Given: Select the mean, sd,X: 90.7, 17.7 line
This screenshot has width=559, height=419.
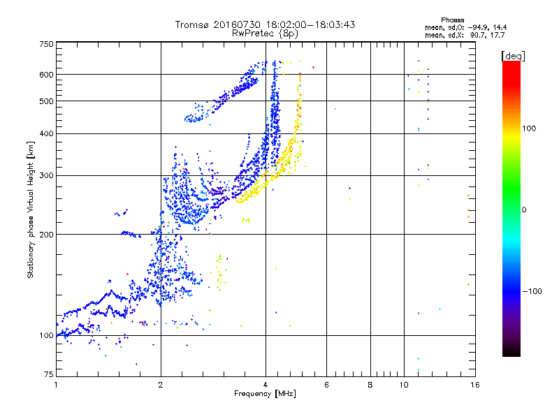Looking at the screenshot, I should (465, 36).
